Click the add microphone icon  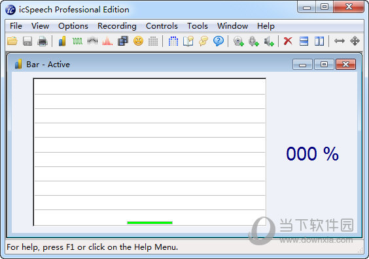click(x=253, y=41)
